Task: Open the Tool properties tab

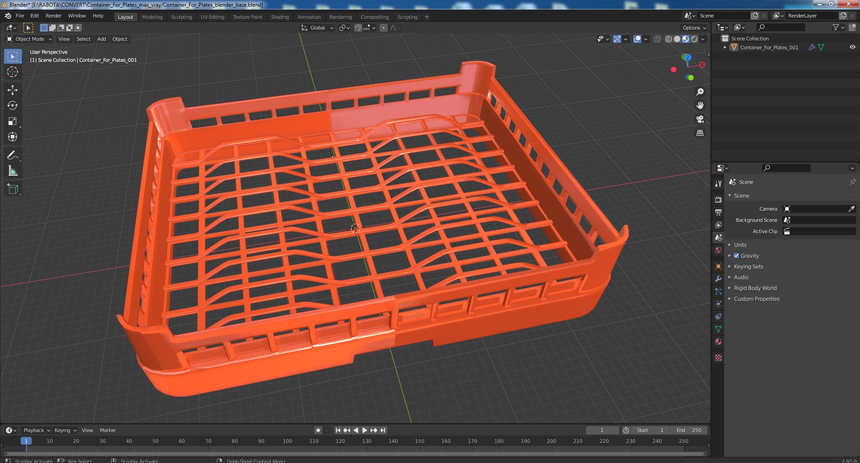Action: 718,183
